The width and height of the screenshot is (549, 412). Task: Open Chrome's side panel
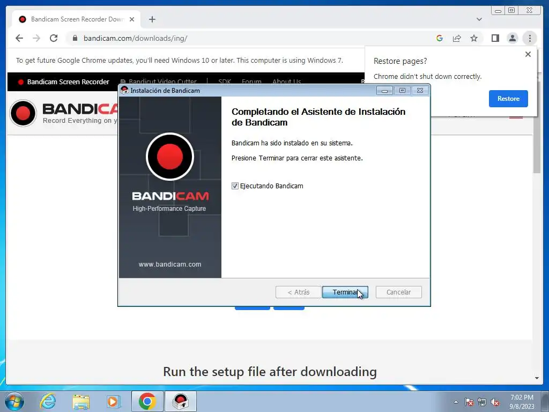495,38
